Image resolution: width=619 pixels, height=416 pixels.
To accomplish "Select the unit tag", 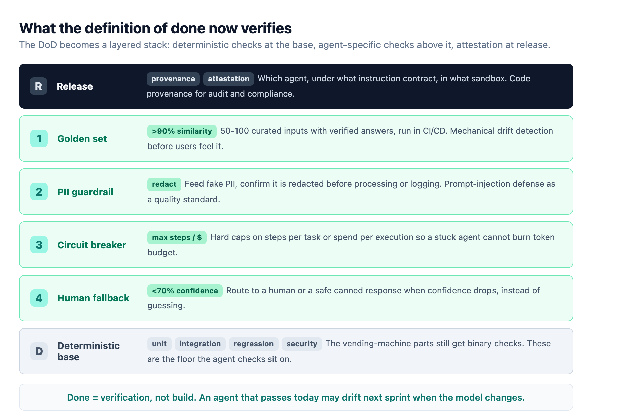I will 159,344.
